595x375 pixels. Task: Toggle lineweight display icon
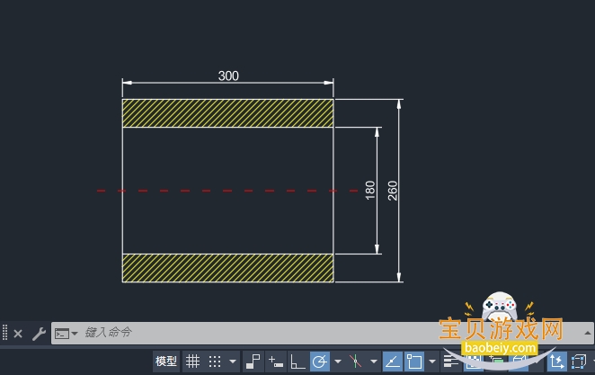tap(451, 362)
